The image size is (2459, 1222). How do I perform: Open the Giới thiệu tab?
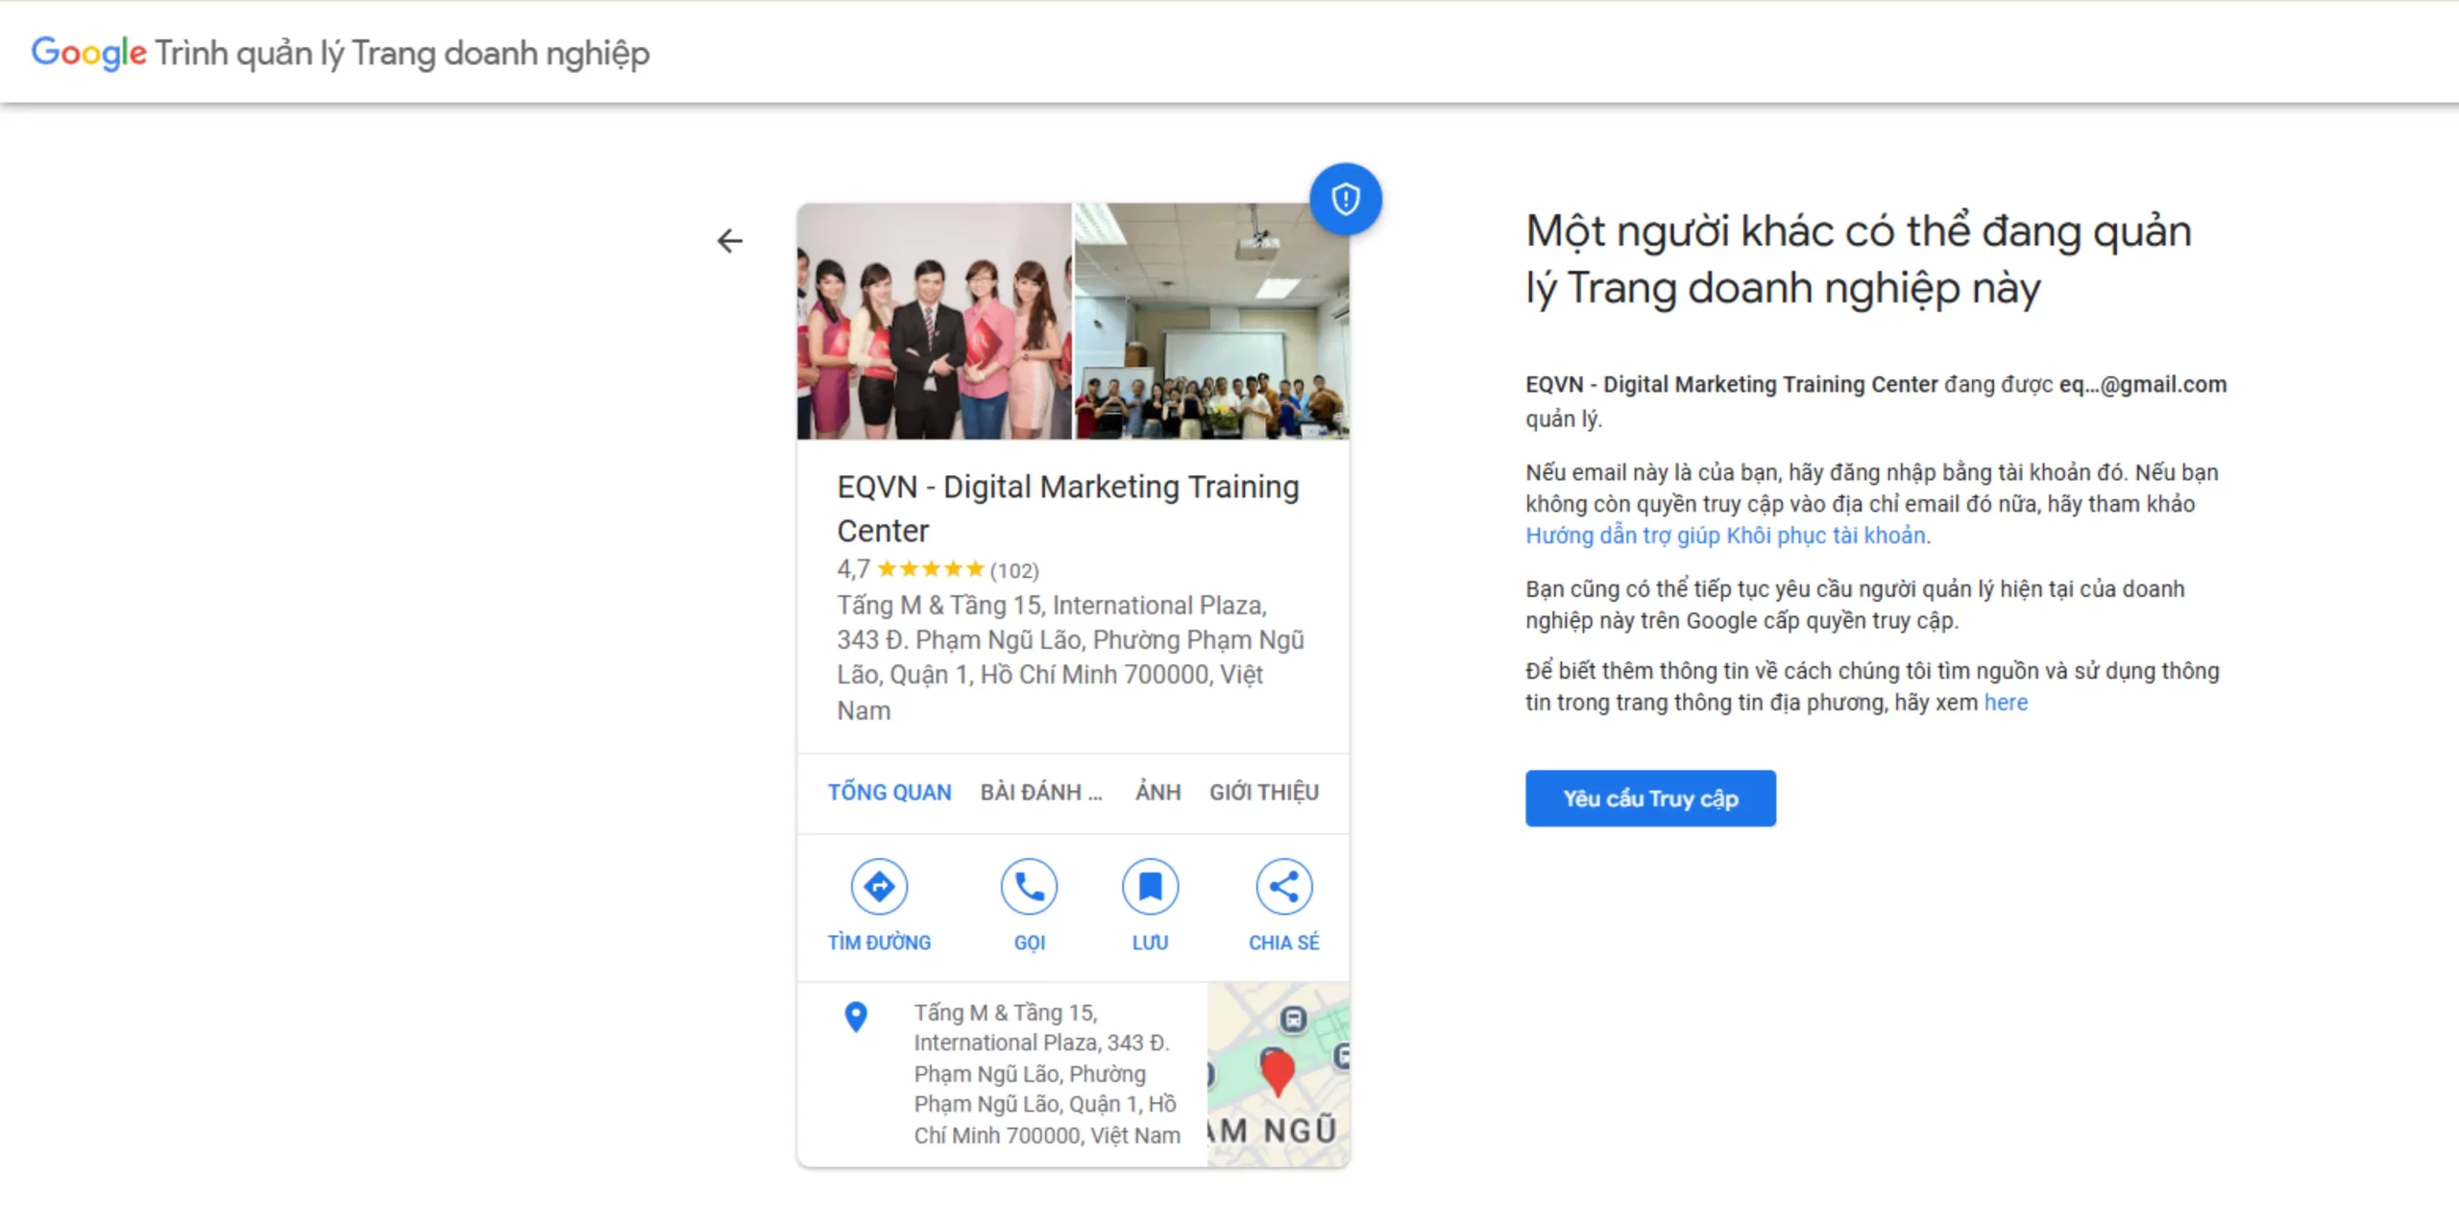[x=1263, y=792]
